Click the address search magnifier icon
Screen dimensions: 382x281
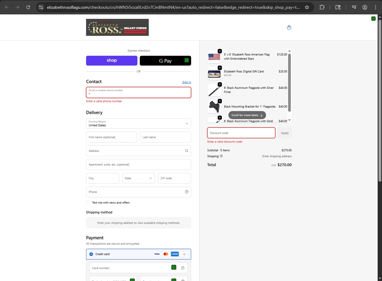coord(187,151)
